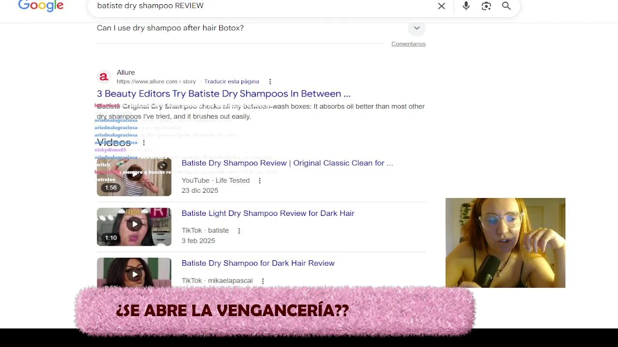Viewport: 618px width, 347px height.
Task: Play the 1:10 TikTok video thumbnail
Action: tap(134, 227)
